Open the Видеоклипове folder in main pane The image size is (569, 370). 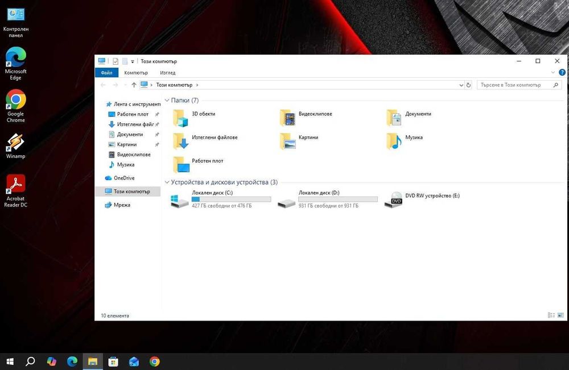point(306,118)
